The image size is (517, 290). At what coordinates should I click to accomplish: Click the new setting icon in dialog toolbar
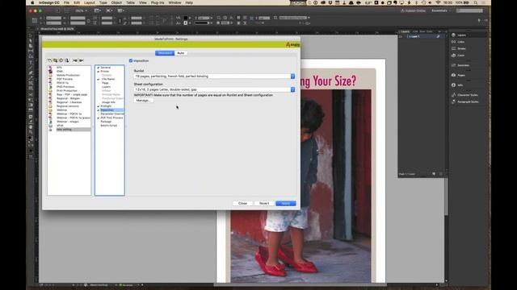[50, 60]
